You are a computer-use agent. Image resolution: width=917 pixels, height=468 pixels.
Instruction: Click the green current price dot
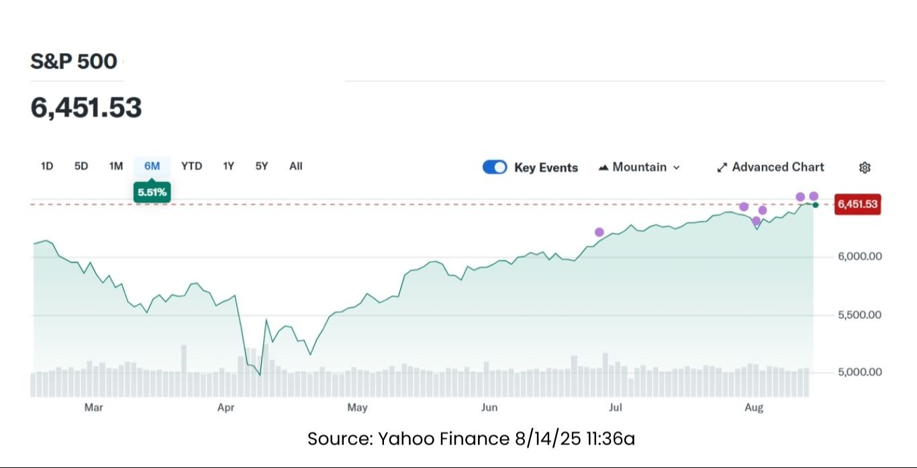coord(816,204)
